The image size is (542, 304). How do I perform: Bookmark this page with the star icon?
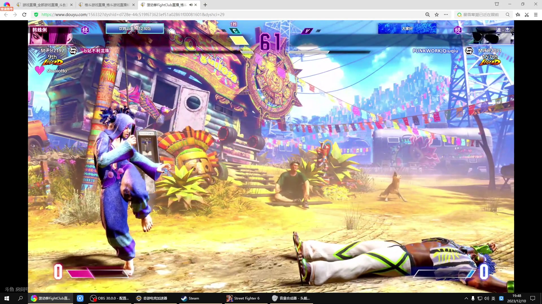[x=437, y=15]
